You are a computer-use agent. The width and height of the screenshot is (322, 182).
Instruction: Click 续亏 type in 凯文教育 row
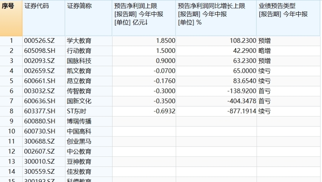click(x=265, y=71)
